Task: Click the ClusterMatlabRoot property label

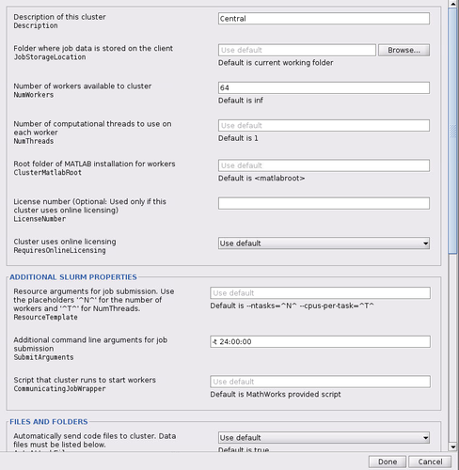Action: coord(47,173)
